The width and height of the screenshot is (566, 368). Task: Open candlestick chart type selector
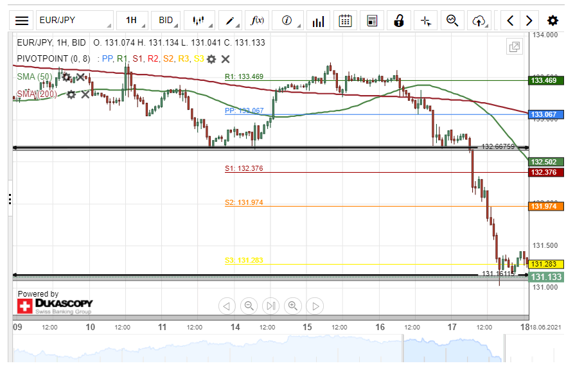[199, 21]
